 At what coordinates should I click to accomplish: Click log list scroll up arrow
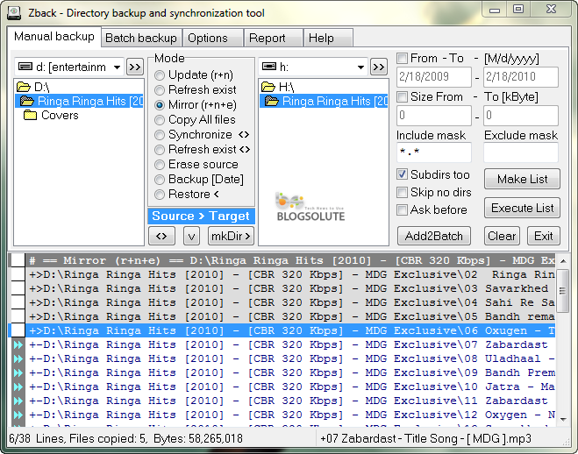(x=563, y=261)
